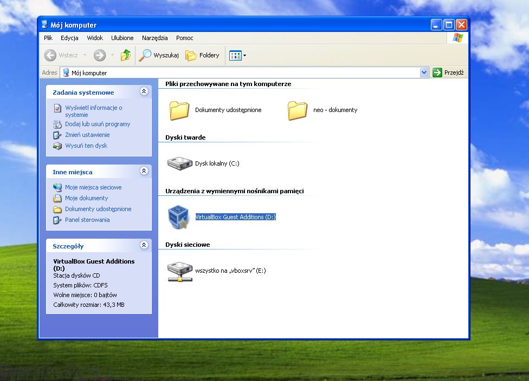This screenshot has width=529, height=381.
Task: Open Moje miejsca sieciowe link
Action: [93, 187]
